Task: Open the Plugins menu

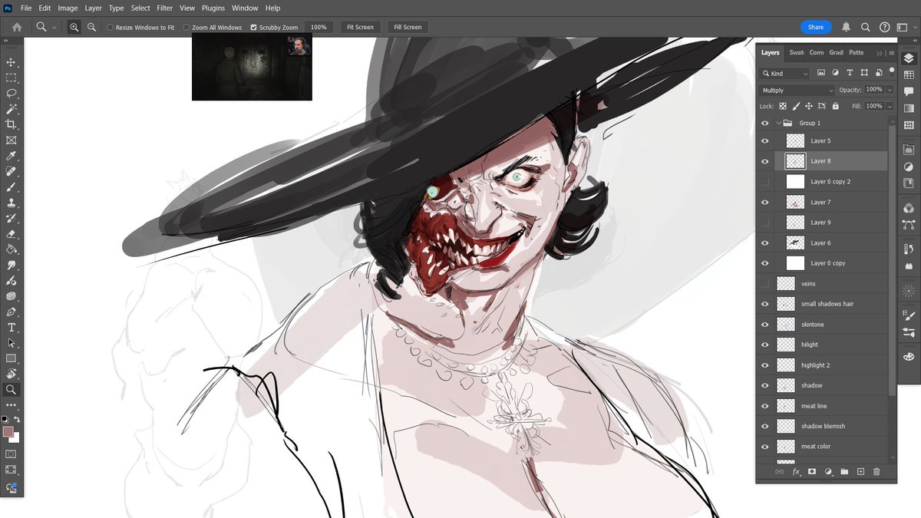Action: point(213,8)
